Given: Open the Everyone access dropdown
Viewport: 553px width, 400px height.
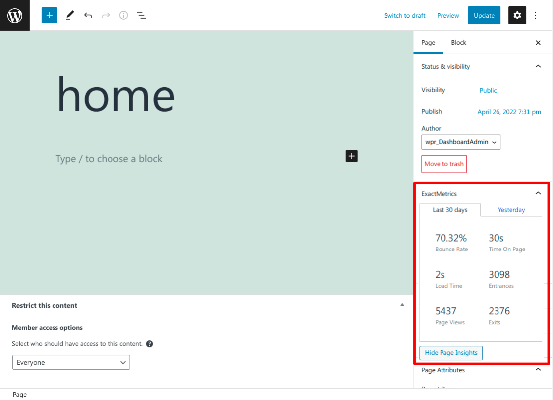Looking at the screenshot, I should [x=71, y=362].
